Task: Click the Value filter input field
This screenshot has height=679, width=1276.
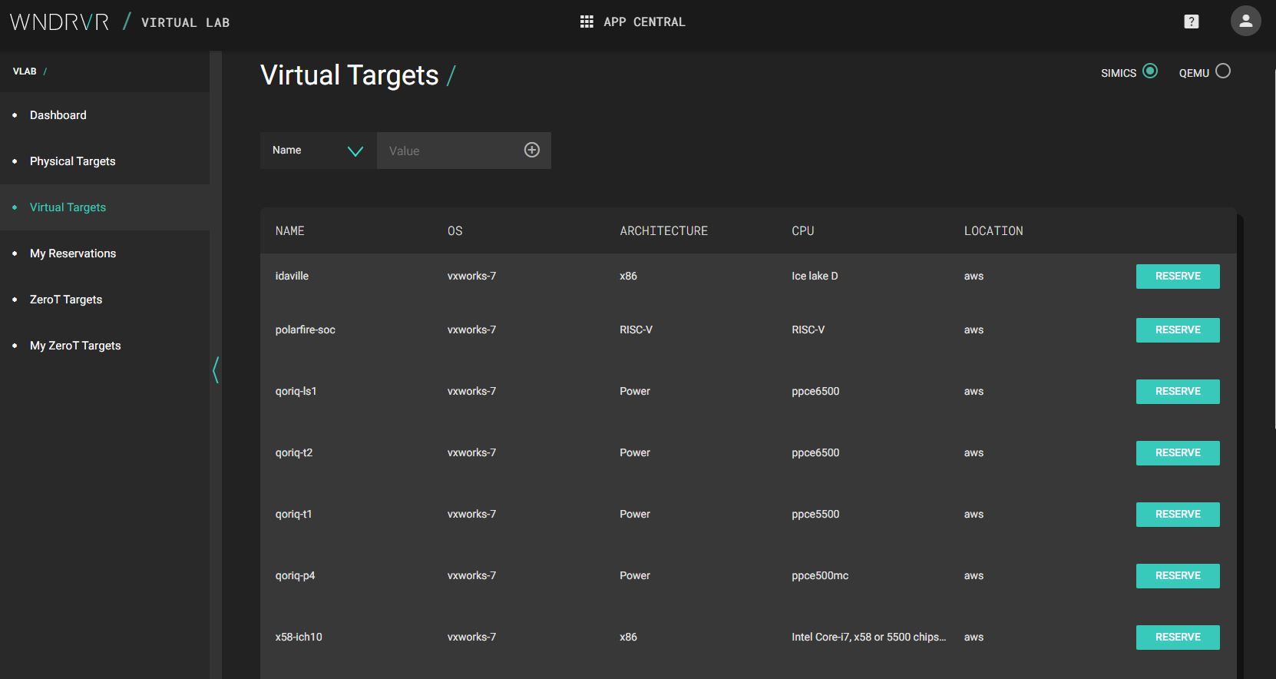Action: coord(449,151)
